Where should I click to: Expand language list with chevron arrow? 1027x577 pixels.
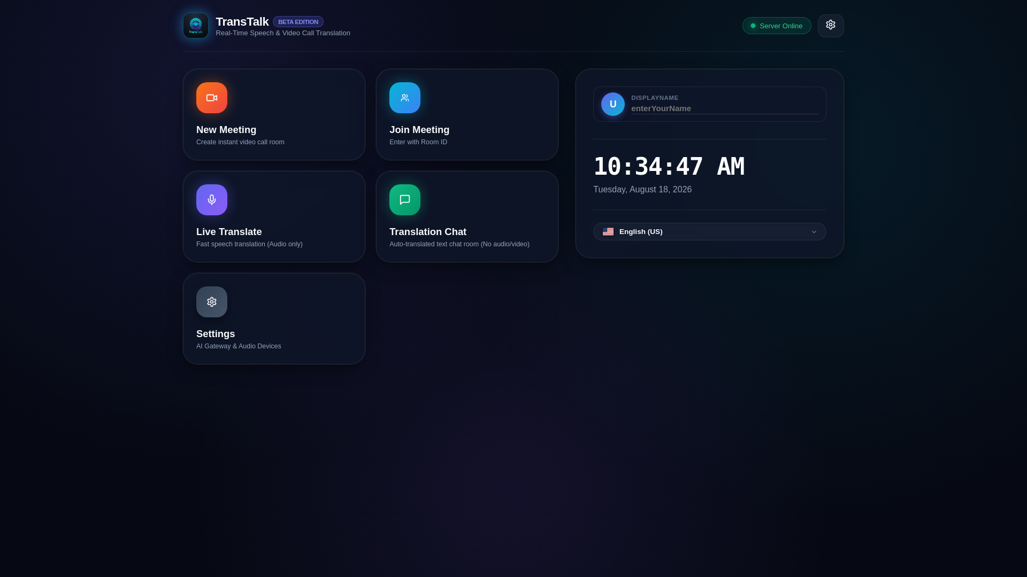point(814,232)
